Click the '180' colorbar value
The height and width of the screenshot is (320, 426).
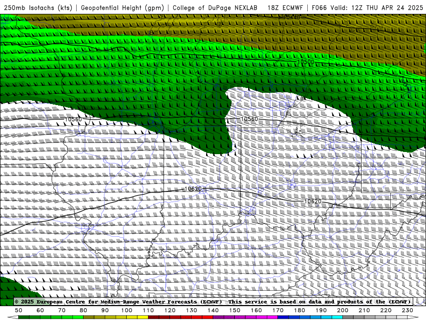coord(299,310)
